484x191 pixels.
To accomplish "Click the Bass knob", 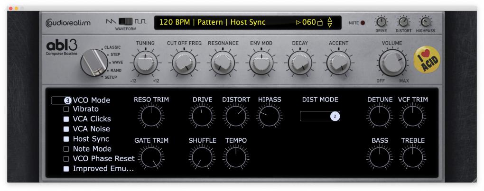I will tap(380, 157).
